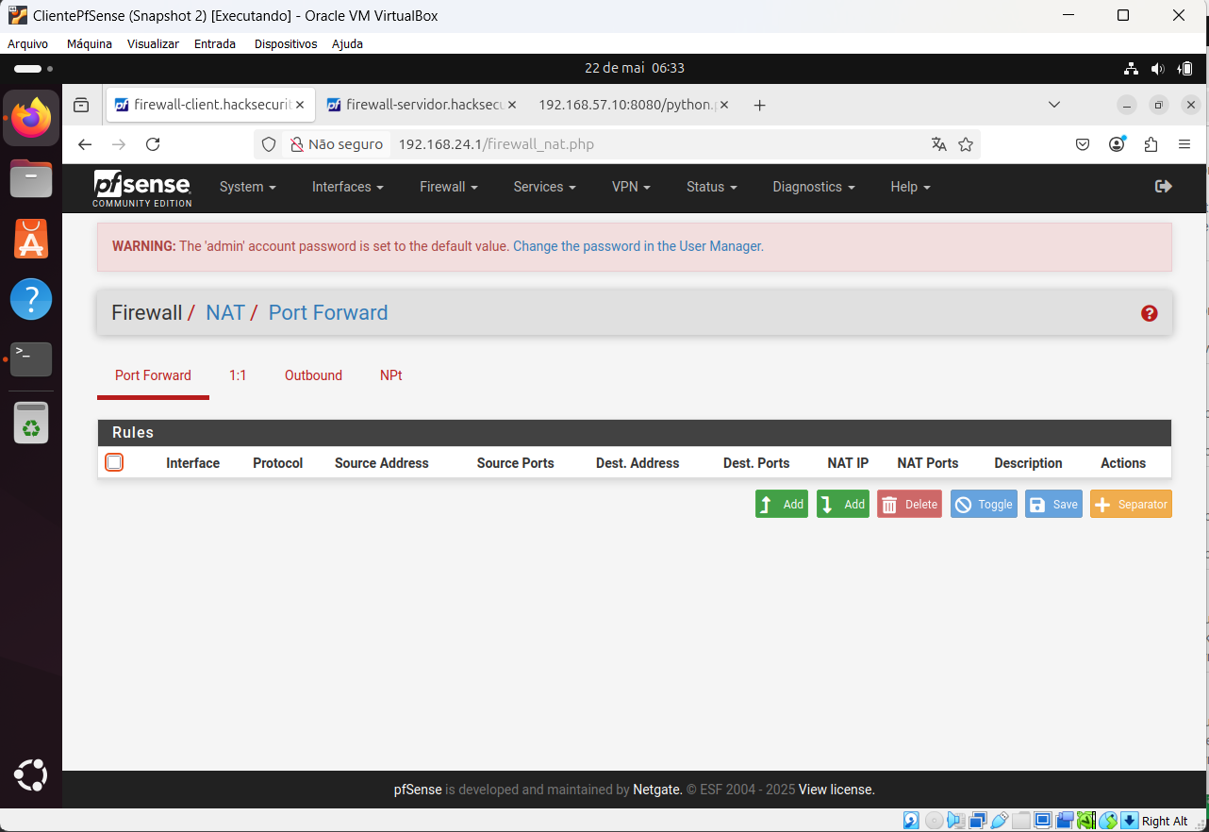This screenshot has width=1209, height=832.
Task: Click the VirtualBox audio status icon
Action: pos(956,821)
